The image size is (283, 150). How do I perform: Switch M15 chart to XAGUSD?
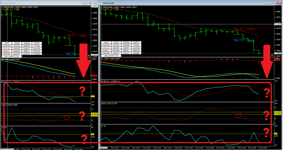pos(7,46)
